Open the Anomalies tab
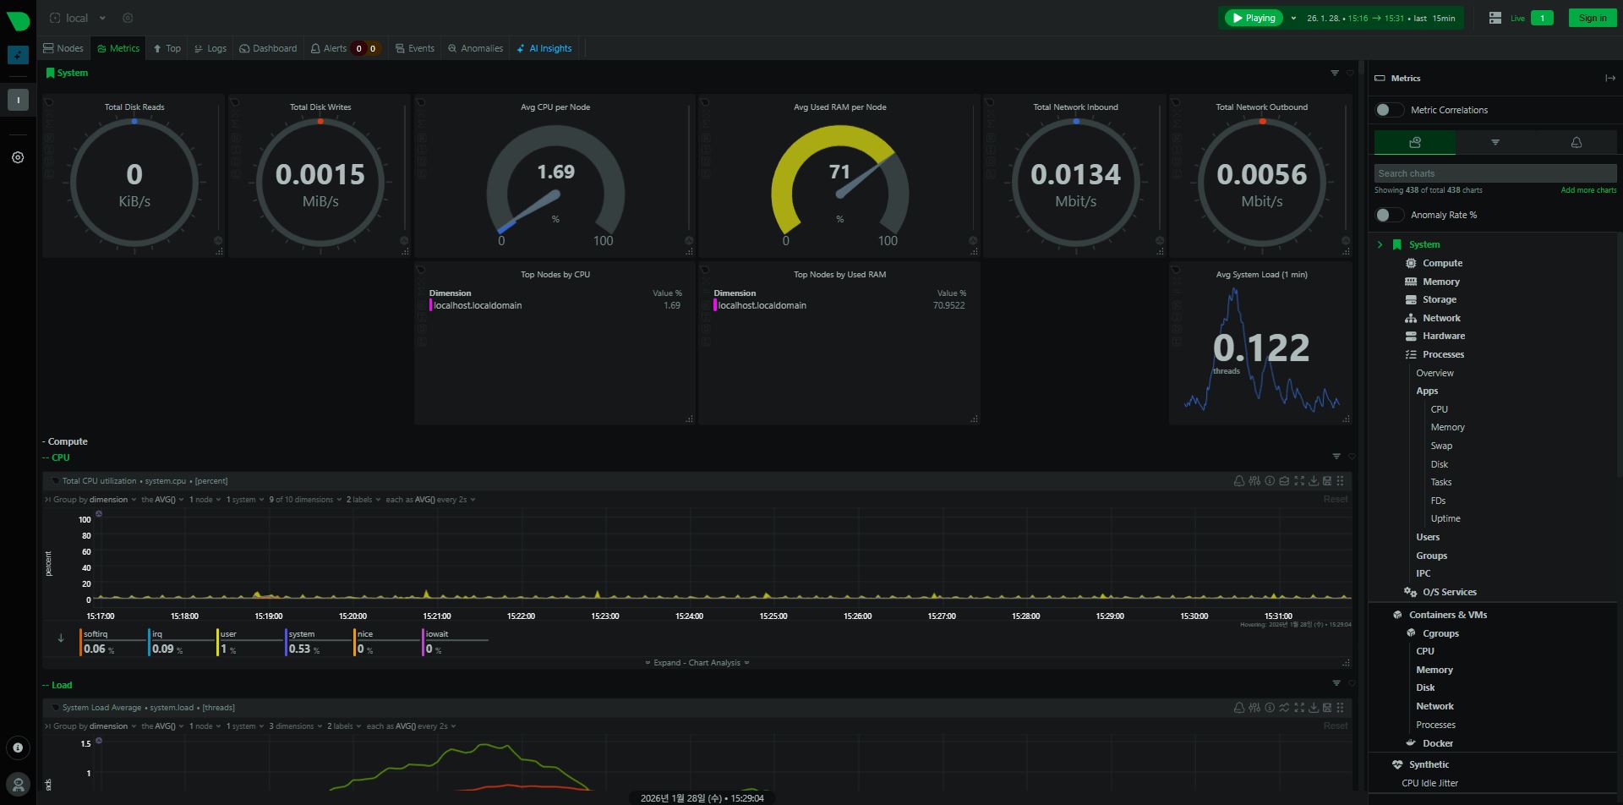The image size is (1623, 805). pyautogui.click(x=475, y=48)
